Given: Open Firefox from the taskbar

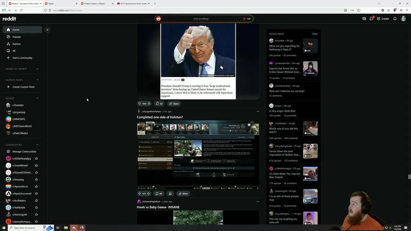Looking at the screenshot, I should click(x=82, y=228).
